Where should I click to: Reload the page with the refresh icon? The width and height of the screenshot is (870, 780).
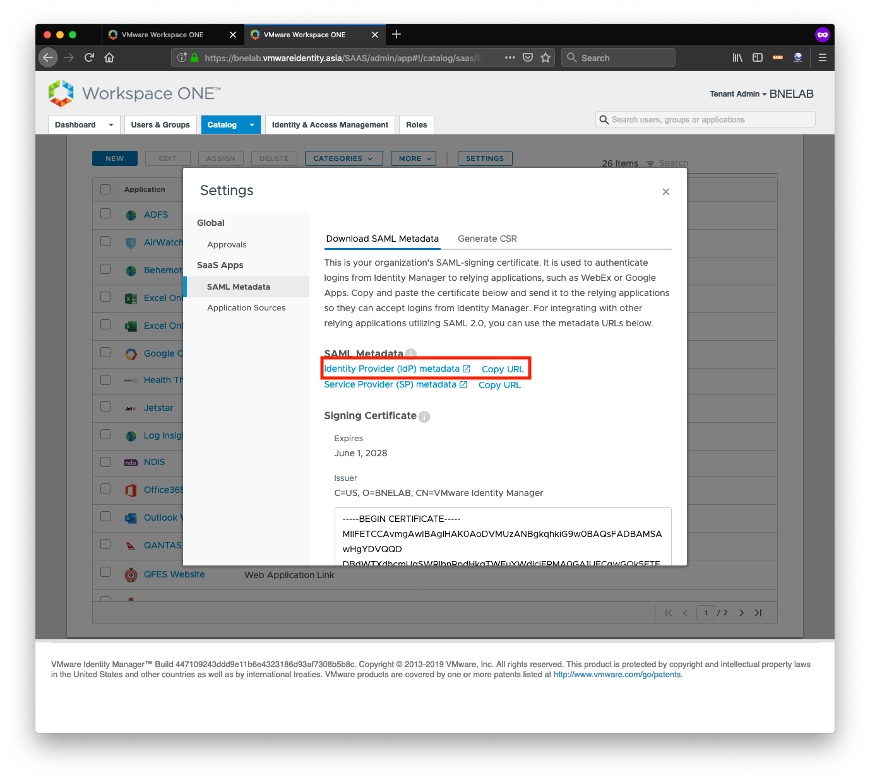click(89, 57)
